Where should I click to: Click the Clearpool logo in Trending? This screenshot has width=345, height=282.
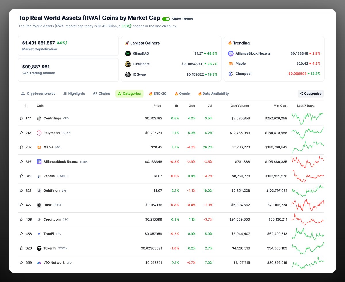point(231,74)
